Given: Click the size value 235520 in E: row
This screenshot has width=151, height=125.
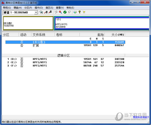Looking at the screenshot, I should pyautogui.click(x=119, y=63).
